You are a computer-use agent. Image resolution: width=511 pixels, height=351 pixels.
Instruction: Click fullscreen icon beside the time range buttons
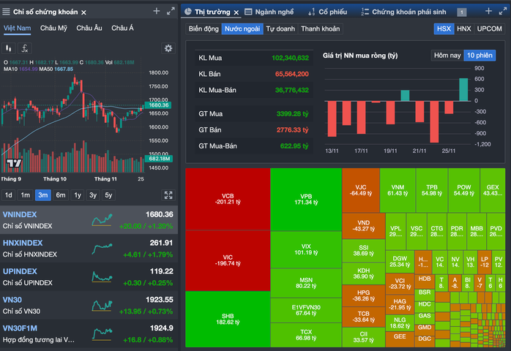168,195
